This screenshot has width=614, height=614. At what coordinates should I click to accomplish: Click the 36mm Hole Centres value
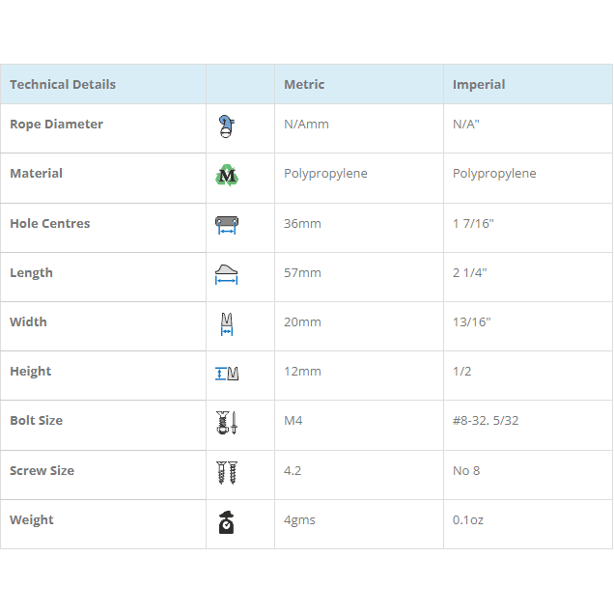[302, 223]
